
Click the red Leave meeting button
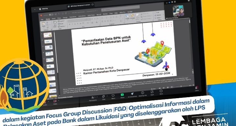click(x=197, y=88)
